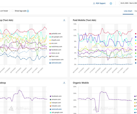This screenshot has width=137, height=114.
Task: Click the Organic Mobile chart title
Action: pyautogui.click(x=81, y=83)
